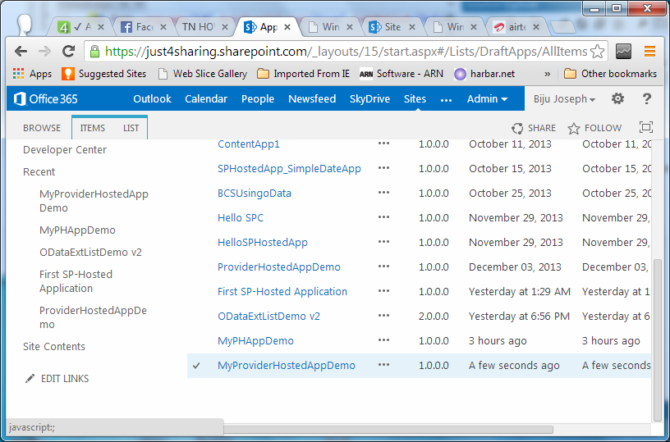Open the HelloSPHostedApp link

coord(263,243)
